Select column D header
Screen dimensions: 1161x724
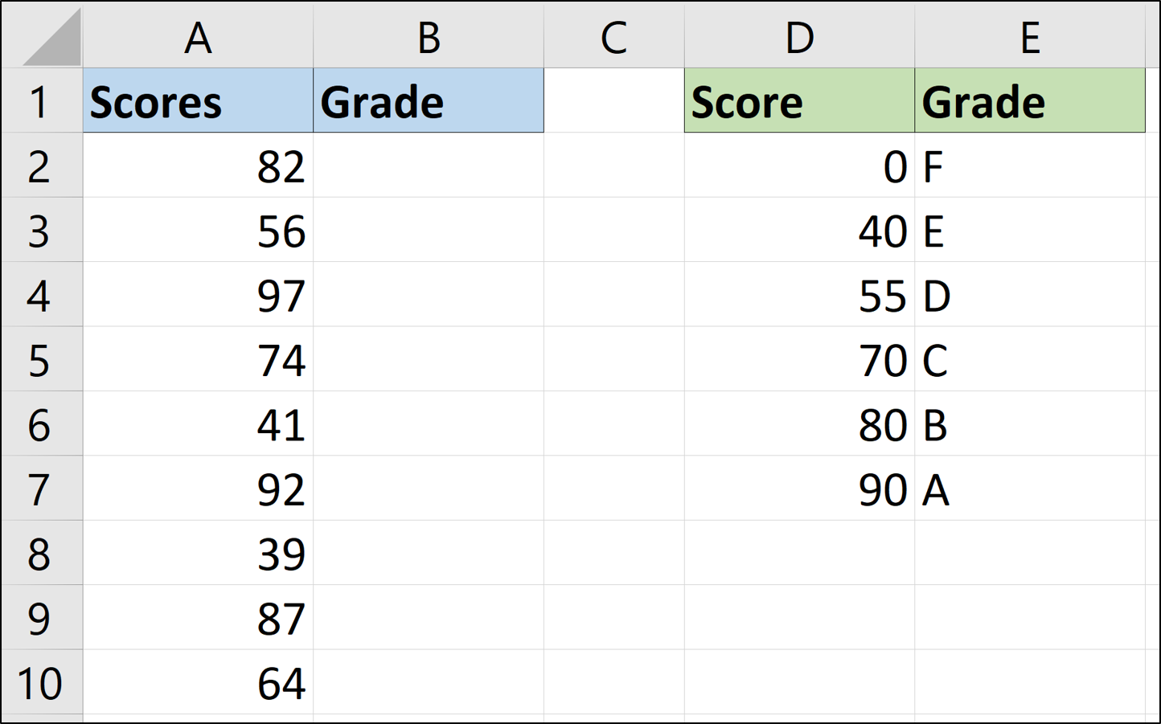tap(799, 37)
